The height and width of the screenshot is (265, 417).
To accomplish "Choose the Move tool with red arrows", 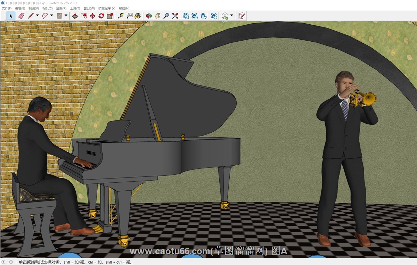I will (x=93, y=16).
